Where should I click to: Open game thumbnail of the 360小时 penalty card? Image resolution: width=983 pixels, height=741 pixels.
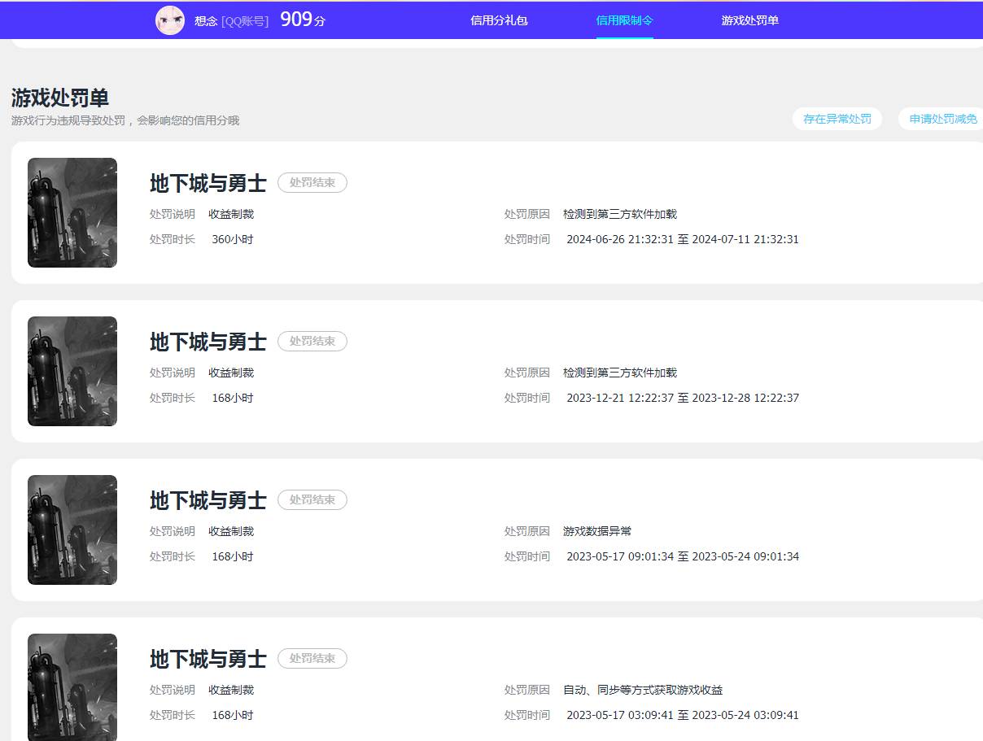point(72,212)
